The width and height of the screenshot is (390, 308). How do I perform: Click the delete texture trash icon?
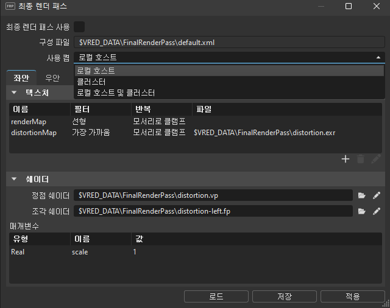click(x=361, y=159)
